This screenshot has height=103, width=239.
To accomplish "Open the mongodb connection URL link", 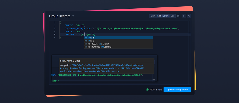I will coord(102,68).
